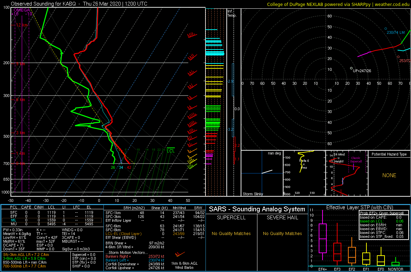Select the SFC parcel row

coord(52,212)
